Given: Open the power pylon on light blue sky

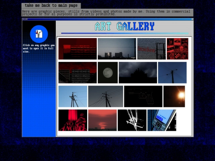Looking at the screenshot, I should tap(73, 96).
